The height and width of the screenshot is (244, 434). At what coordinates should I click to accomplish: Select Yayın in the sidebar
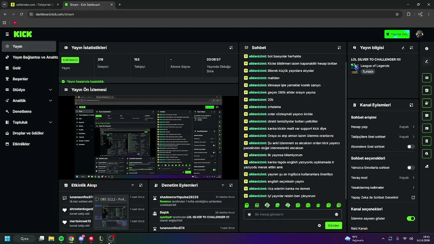29,46
